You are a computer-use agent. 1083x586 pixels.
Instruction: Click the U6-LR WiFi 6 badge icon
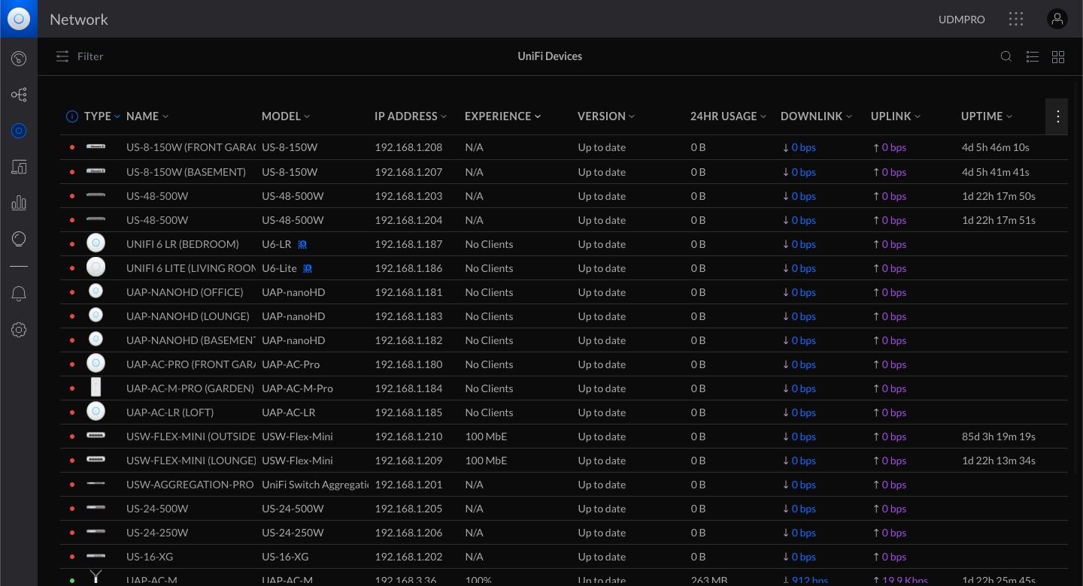[302, 244]
